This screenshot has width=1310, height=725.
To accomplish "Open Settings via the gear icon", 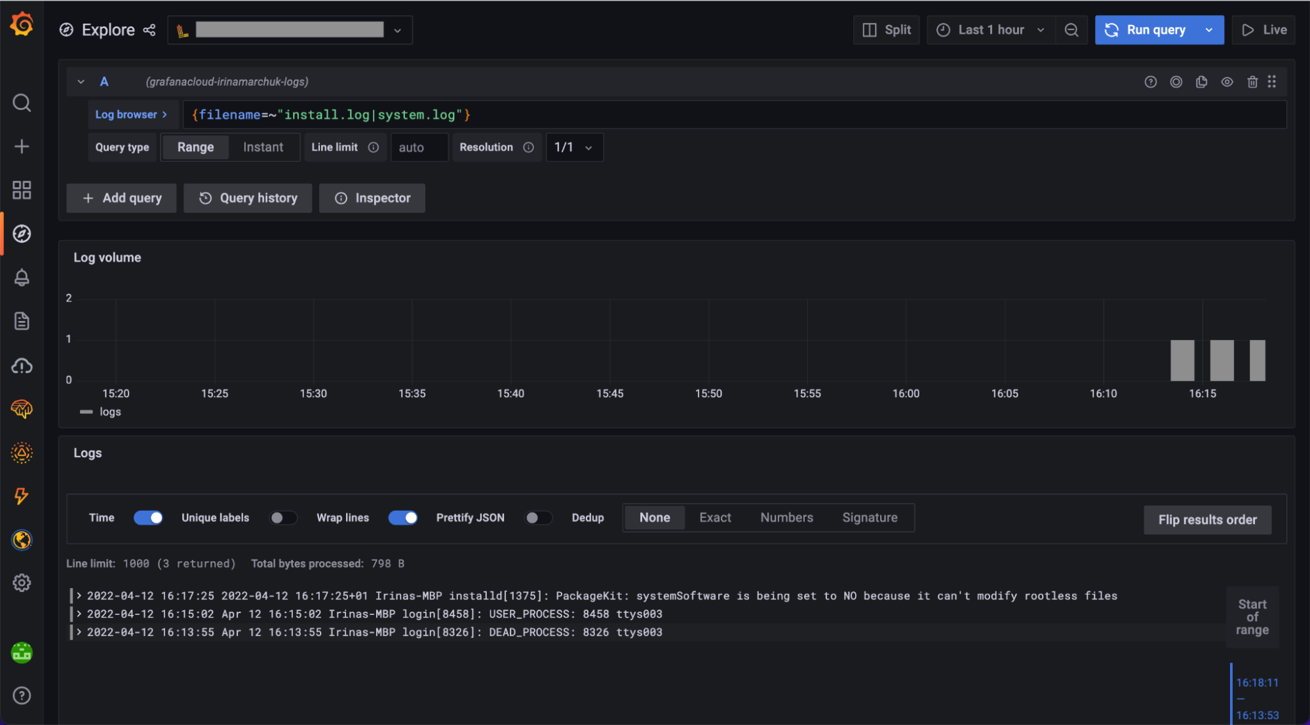I will (x=22, y=582).
